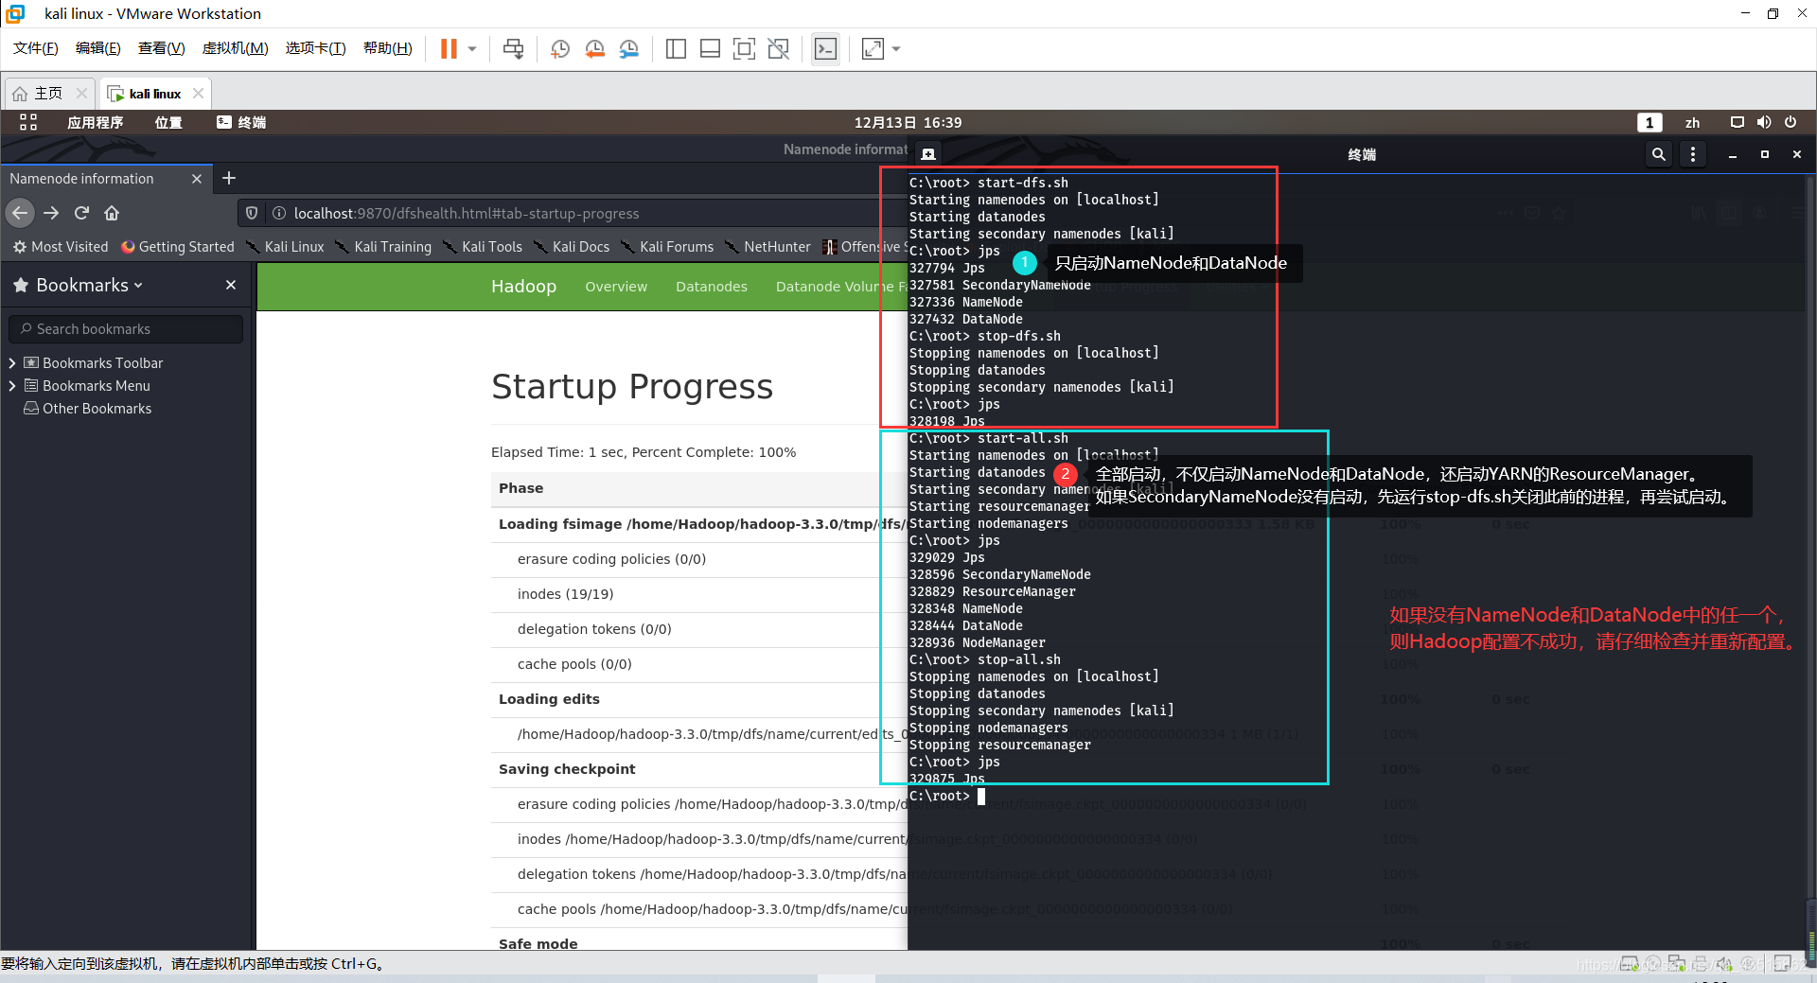This screenshot has width=1817, height=983.
Task: Toggle the VMware library panel visibility
Action: pos(676,48)
